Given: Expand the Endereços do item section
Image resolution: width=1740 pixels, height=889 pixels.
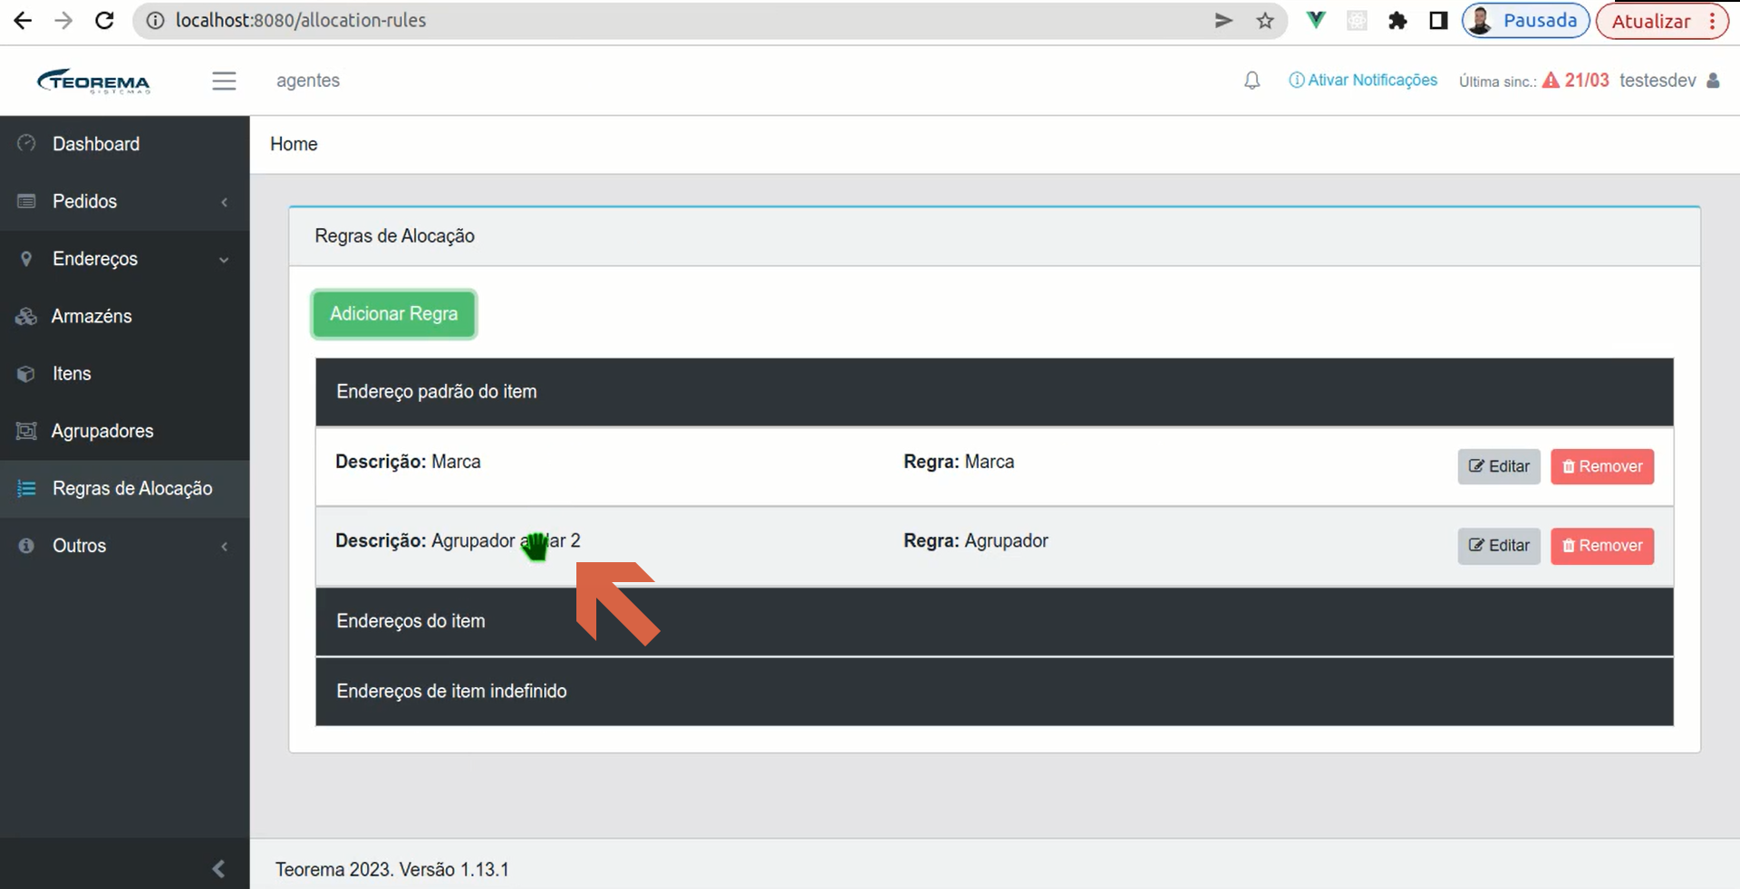Looking at the screenshot, I should (x=994, y=622).
